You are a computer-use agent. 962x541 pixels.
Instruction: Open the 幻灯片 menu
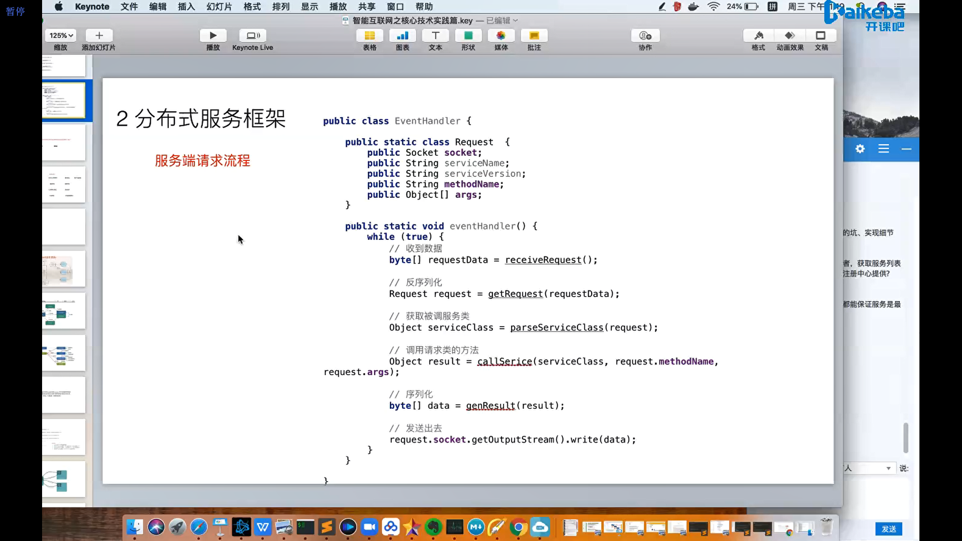pos(219,7)
